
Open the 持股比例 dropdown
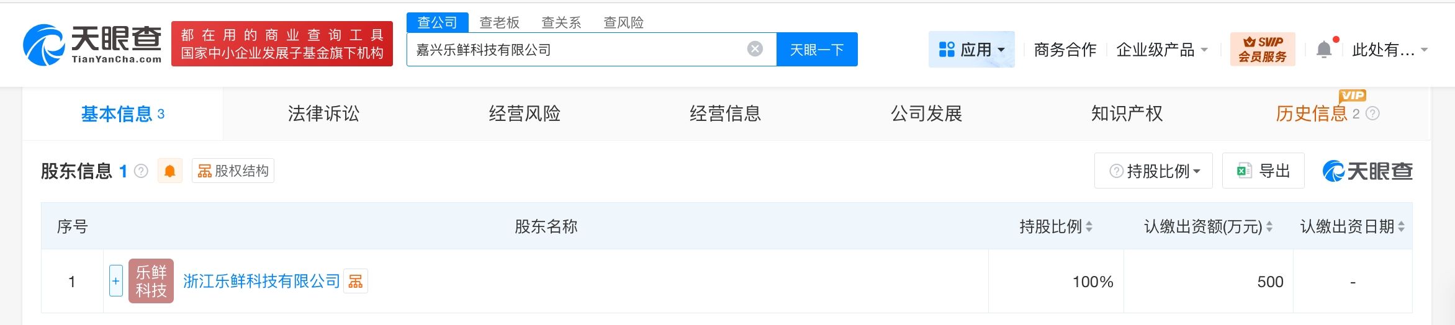point(1153,171)
